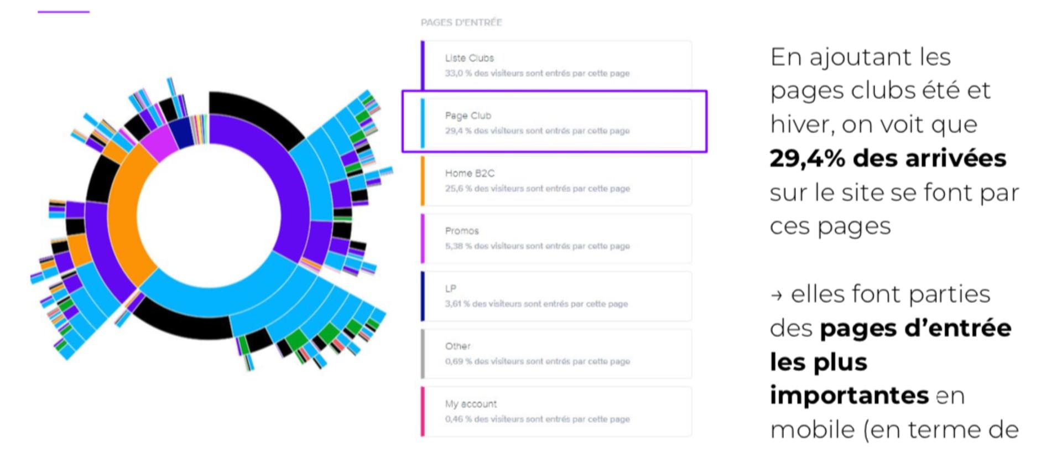Click the light blue bar beside Page Club
Screen dimensions: 1062x452
tap(423, 123)
